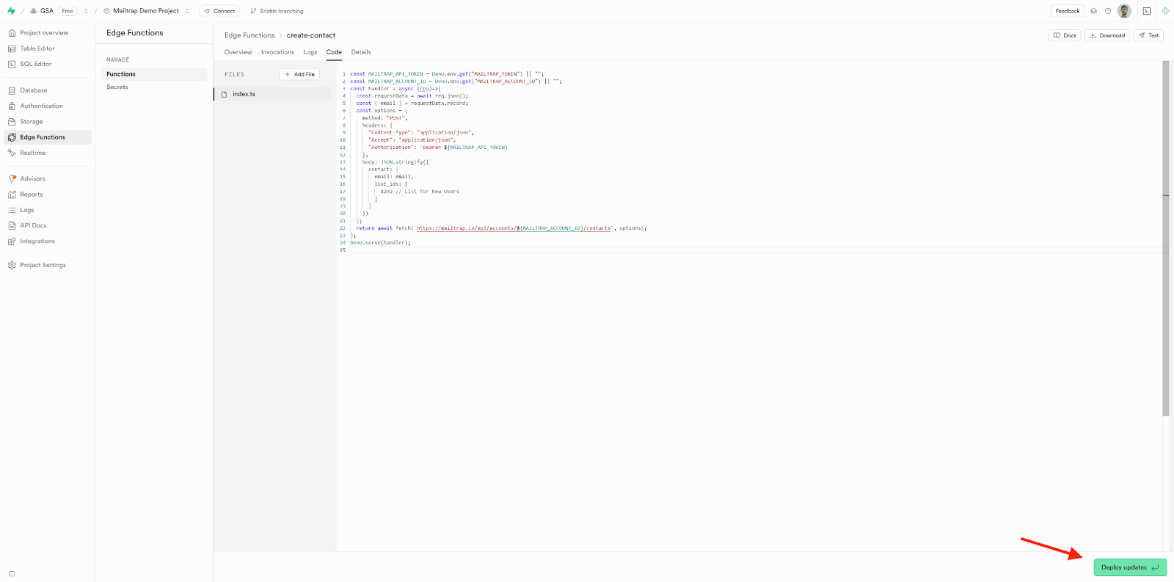Click the SQL Editor icon

pyautogui.click(x=12, y=64)
